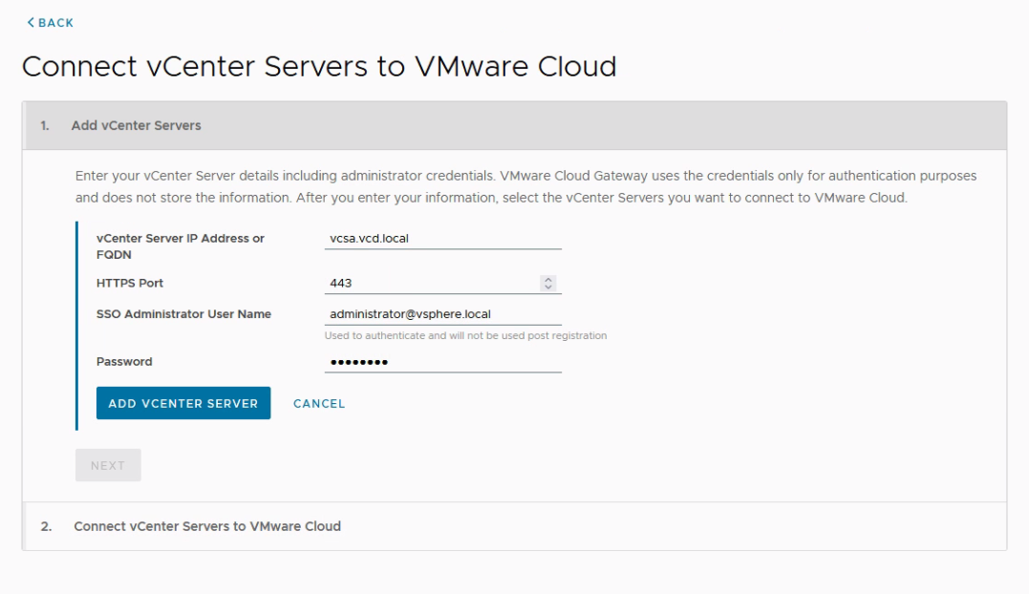Click the back chevron arrow icon
This screenshot has height=594, width=1029.
(31, 23)
